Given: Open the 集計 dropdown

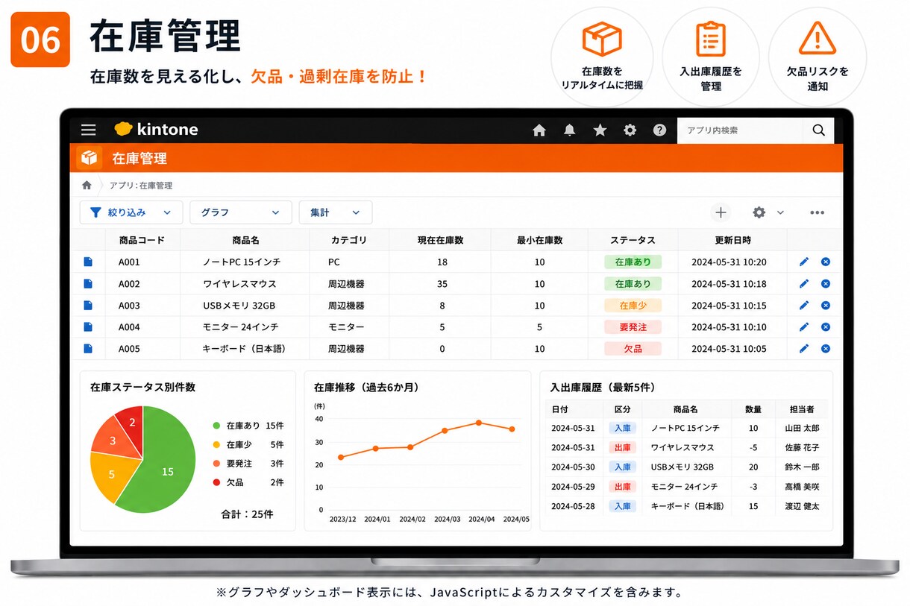Looking at the screenshot, I should tap(336, 212).
